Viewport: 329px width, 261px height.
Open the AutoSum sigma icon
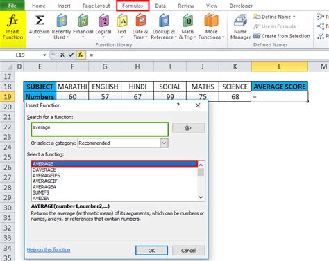tap(40, 20)
